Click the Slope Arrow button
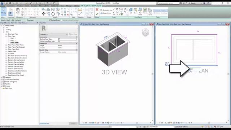The image size is (231, 130). point(106,13)
